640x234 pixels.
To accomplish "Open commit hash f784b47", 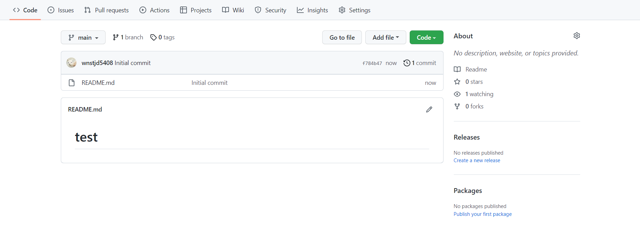I will [372, 63].
